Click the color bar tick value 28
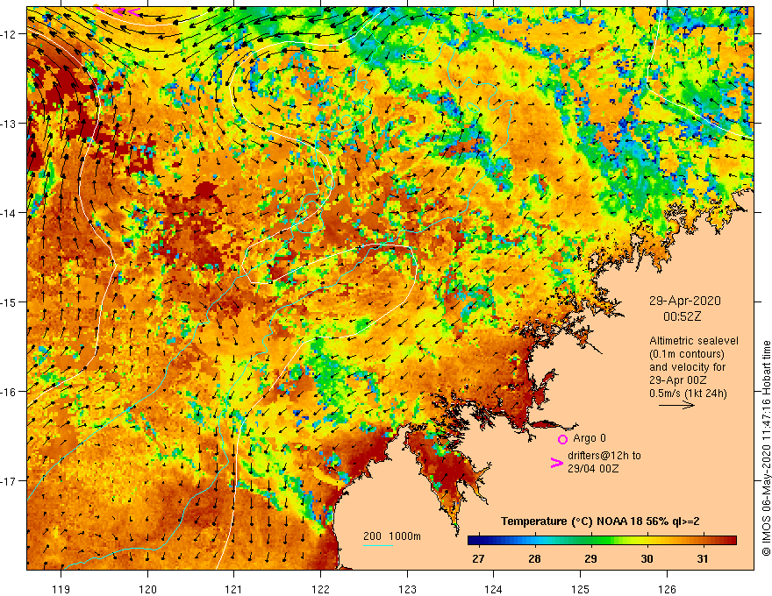772x596 pixels. tap(534, 559)
